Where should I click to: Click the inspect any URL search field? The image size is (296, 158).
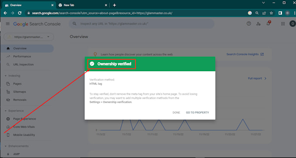[x=142, y=24]
